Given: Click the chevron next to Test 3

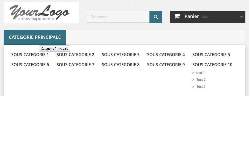Looking at the screenshot, I should [193, 87].
